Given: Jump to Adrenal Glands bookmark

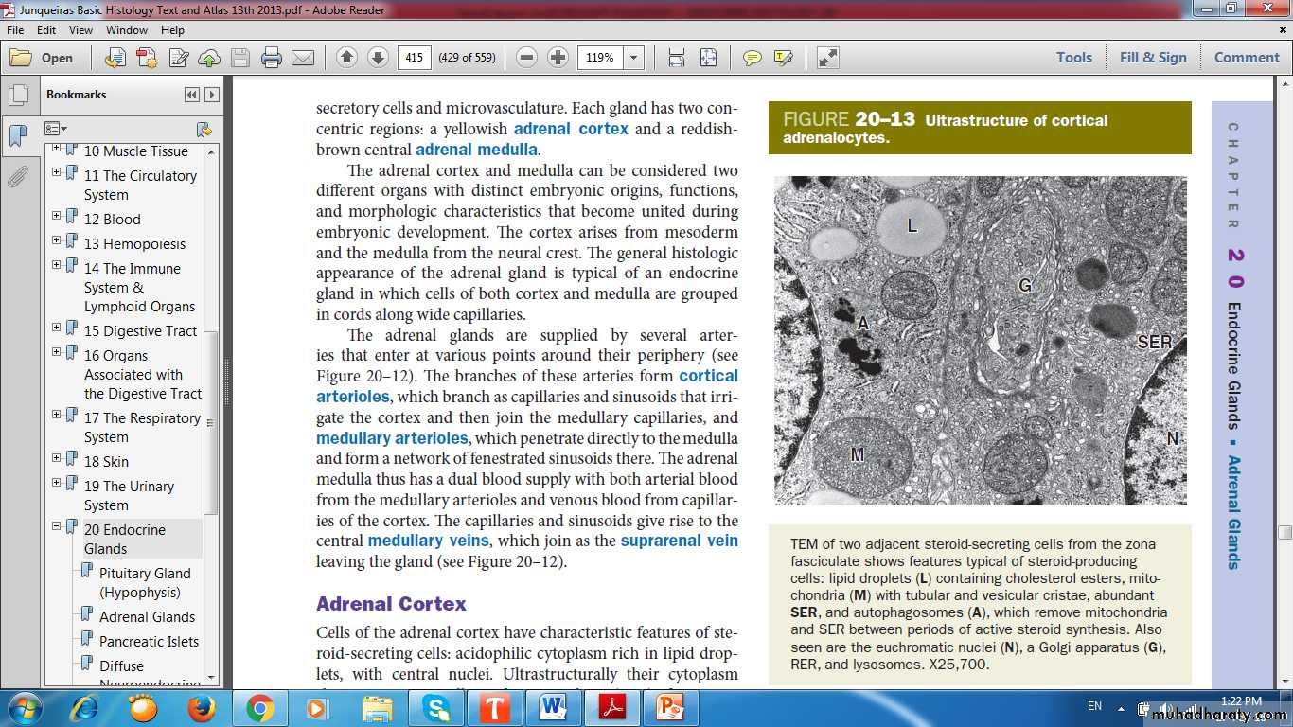Looking at the screenshot, I should click(x=147, y=617).
